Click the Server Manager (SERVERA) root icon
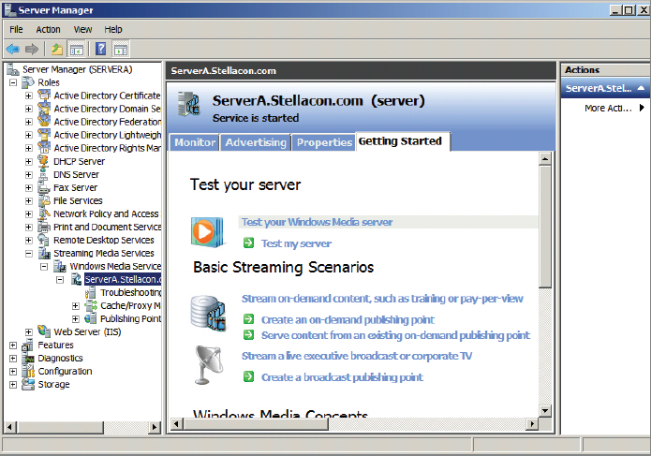The image size is (651, 456). (x=13, y=69)
